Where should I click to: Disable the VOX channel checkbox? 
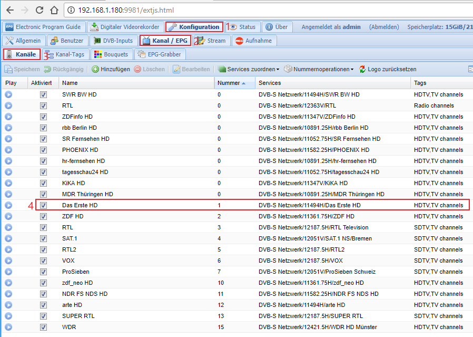tap(43, 261)
